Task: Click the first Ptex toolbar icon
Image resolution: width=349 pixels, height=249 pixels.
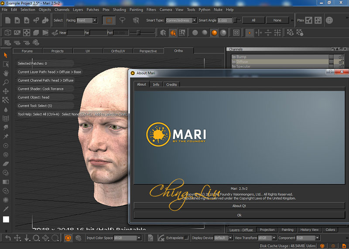Action: [x=309, y=20]
